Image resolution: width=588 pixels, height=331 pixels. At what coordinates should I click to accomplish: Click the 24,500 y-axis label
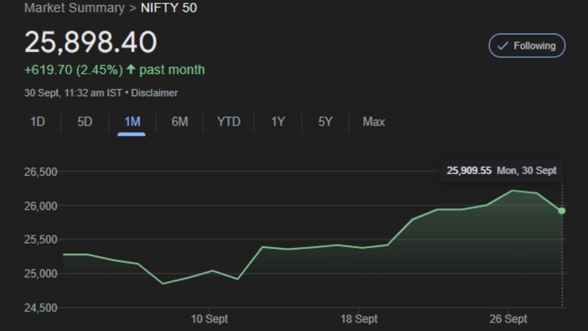tap(40, 308)
